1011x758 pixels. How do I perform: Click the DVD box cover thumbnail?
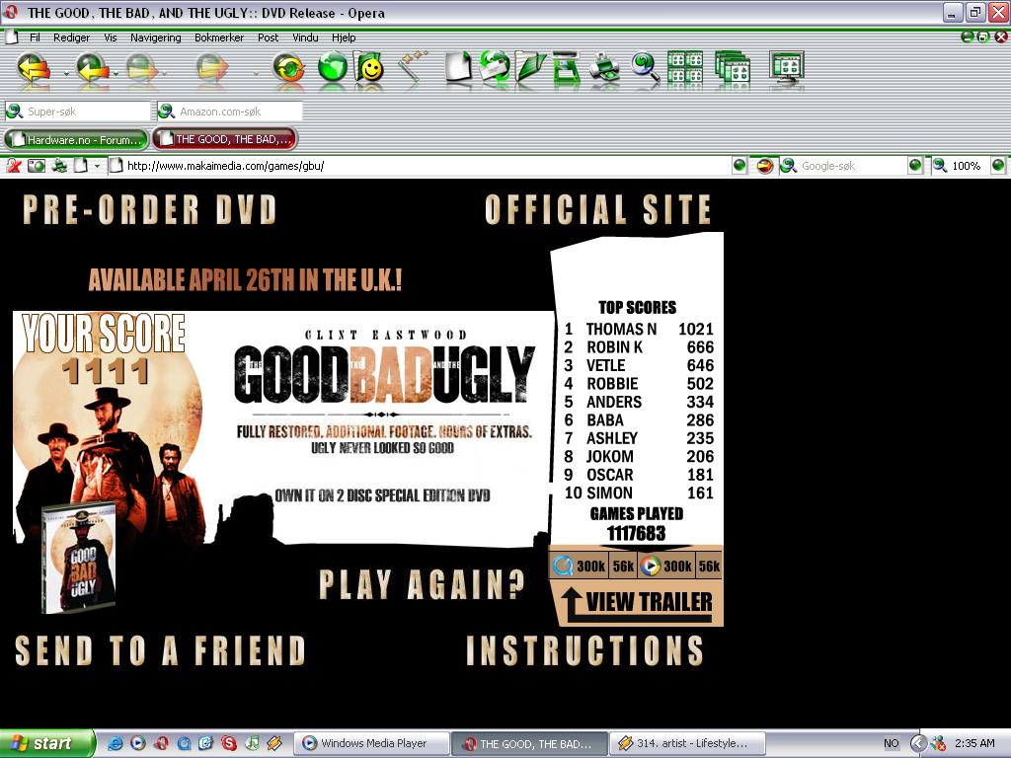tap(79, 557)
